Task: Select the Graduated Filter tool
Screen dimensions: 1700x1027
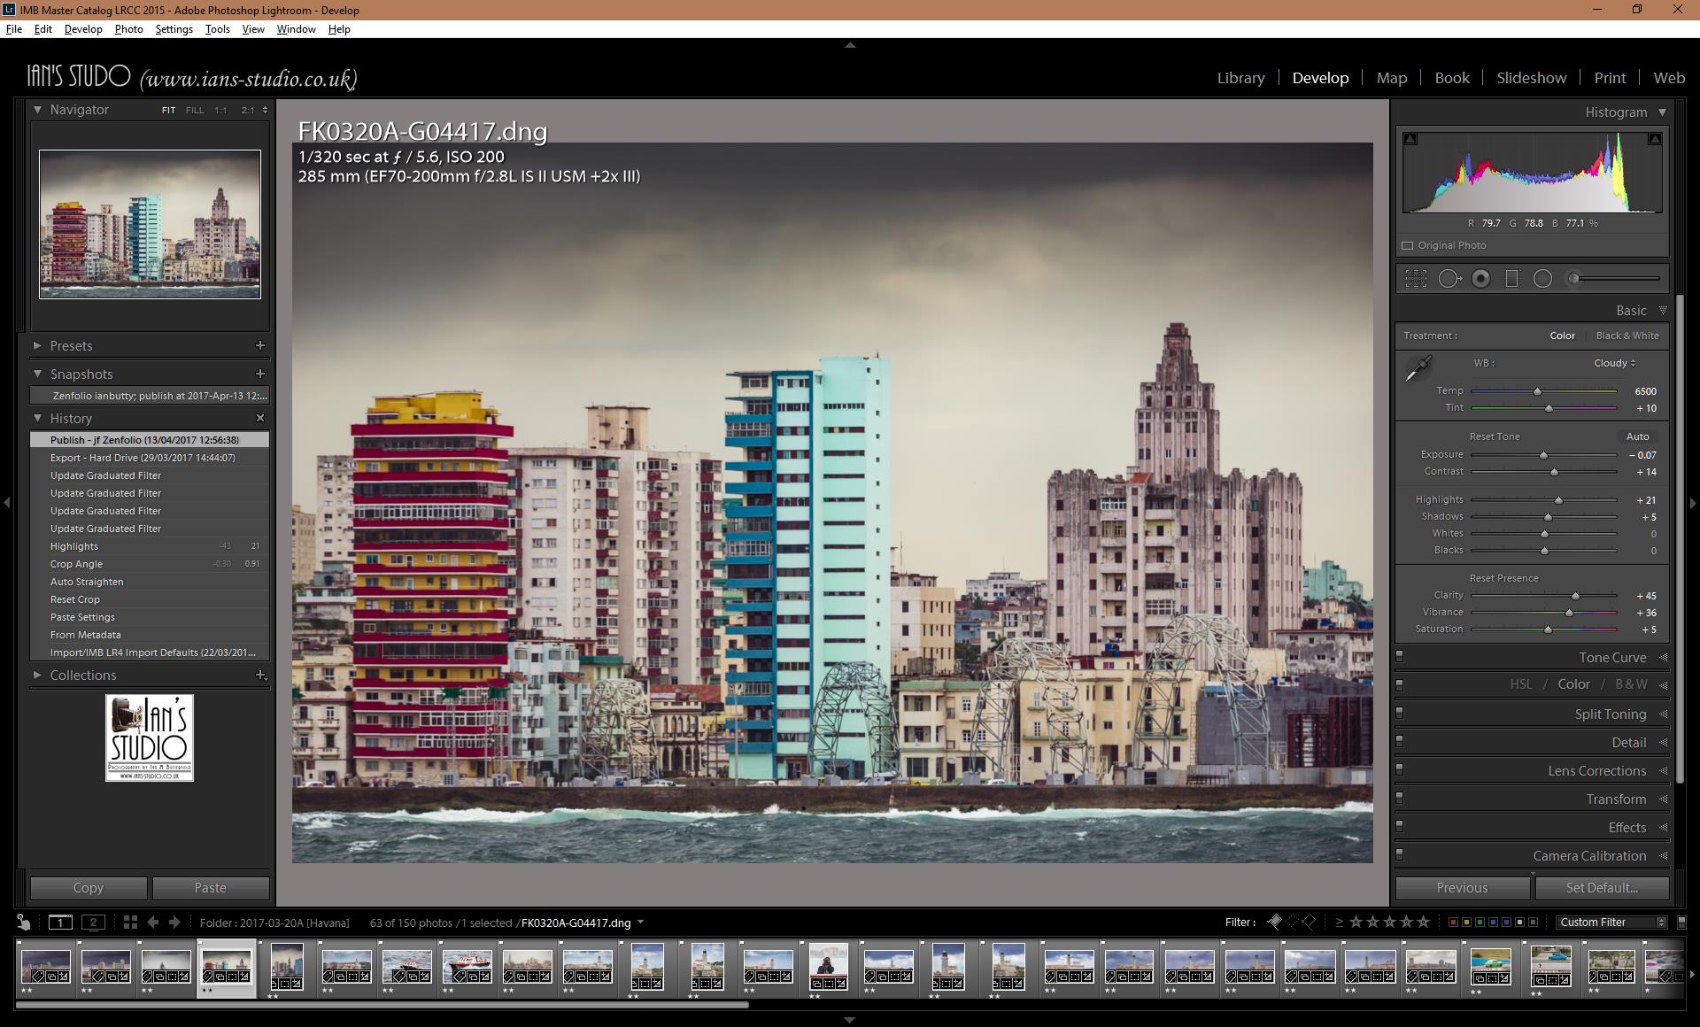Action: pyautogui.click(x=1511, y=279)
